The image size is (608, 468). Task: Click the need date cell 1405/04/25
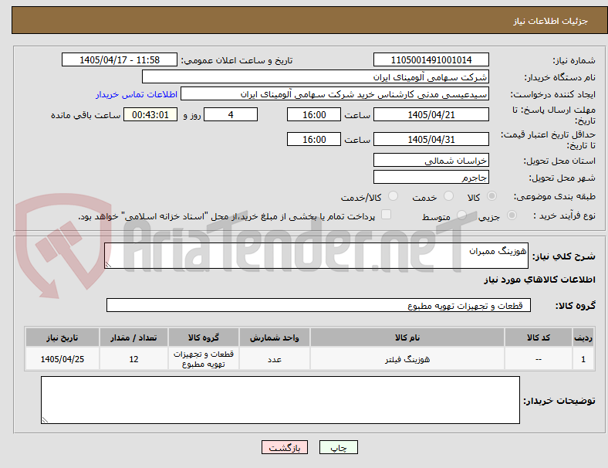(62, 359)
